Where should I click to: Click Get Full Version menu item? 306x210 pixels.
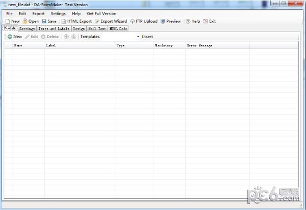point(101,14)
